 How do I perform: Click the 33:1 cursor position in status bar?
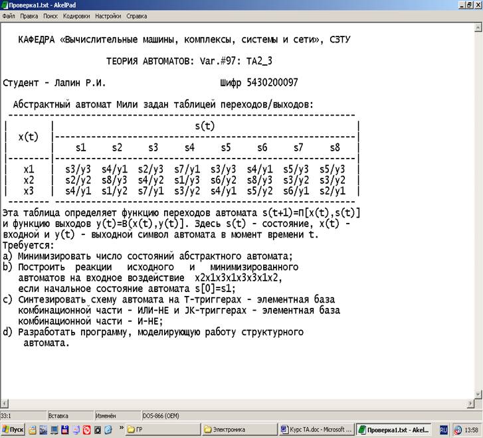coord(23,416)
